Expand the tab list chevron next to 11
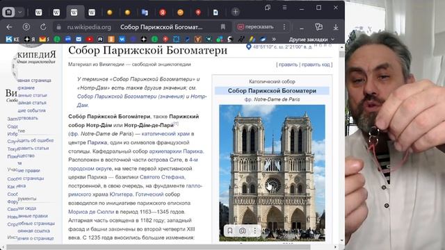This screenshot has height=250, width=445. 20,12
